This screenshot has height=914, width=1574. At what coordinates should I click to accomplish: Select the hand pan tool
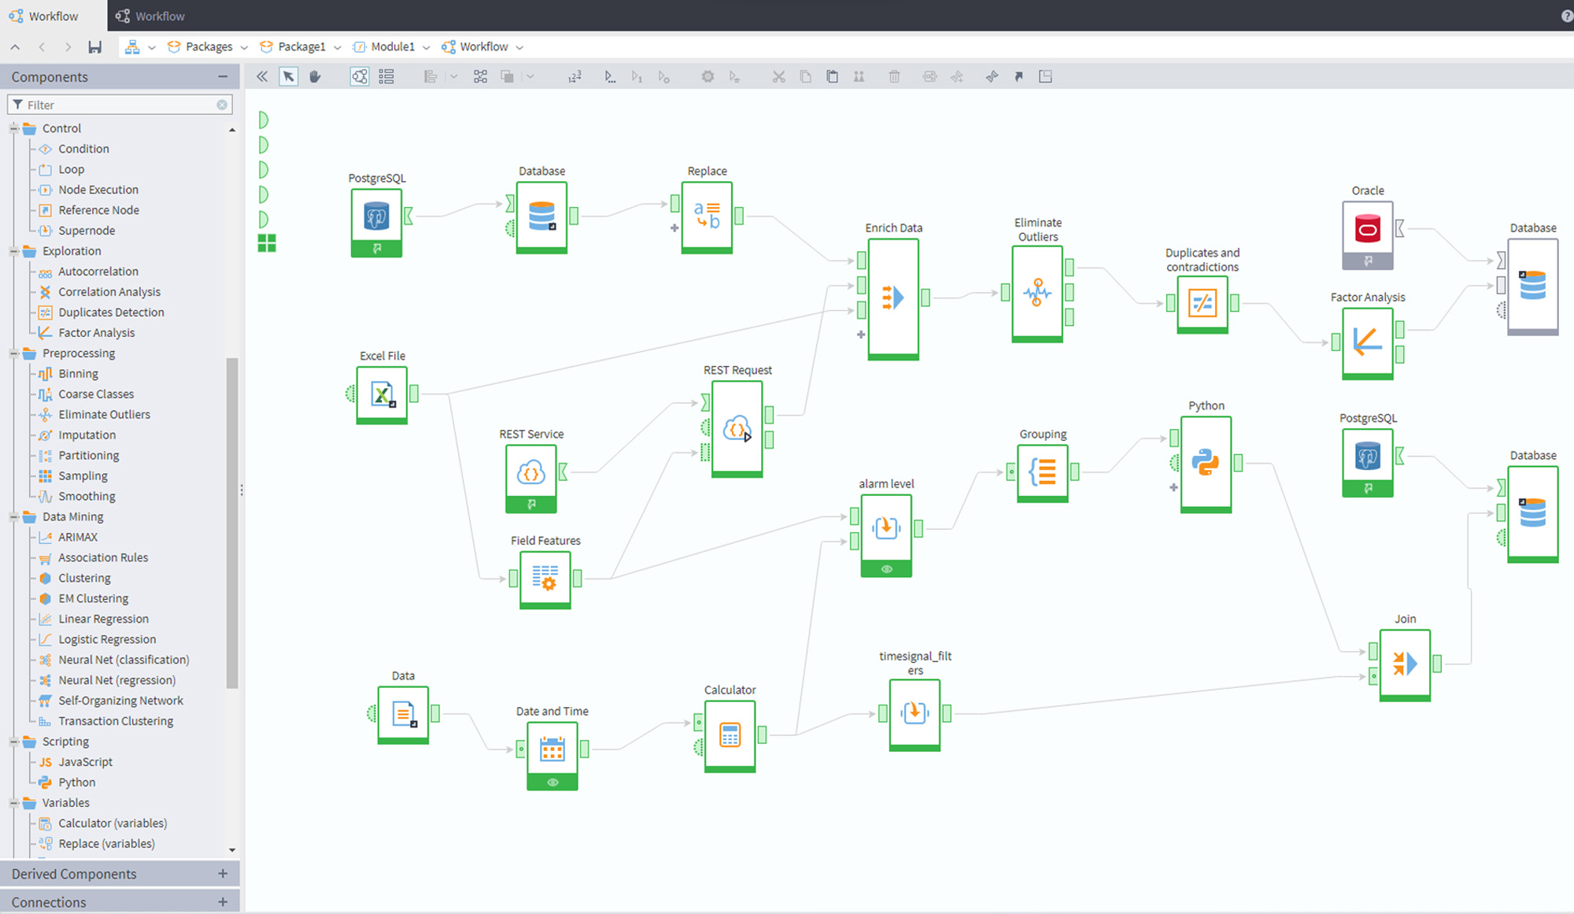pyautogui.click(x=315, y=76)
